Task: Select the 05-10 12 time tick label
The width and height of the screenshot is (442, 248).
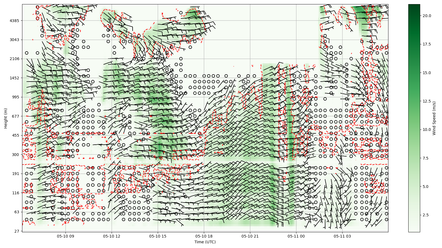Action: pos(112,236)
